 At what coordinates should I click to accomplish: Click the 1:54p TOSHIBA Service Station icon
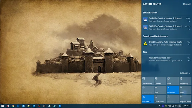click(145, 19)
